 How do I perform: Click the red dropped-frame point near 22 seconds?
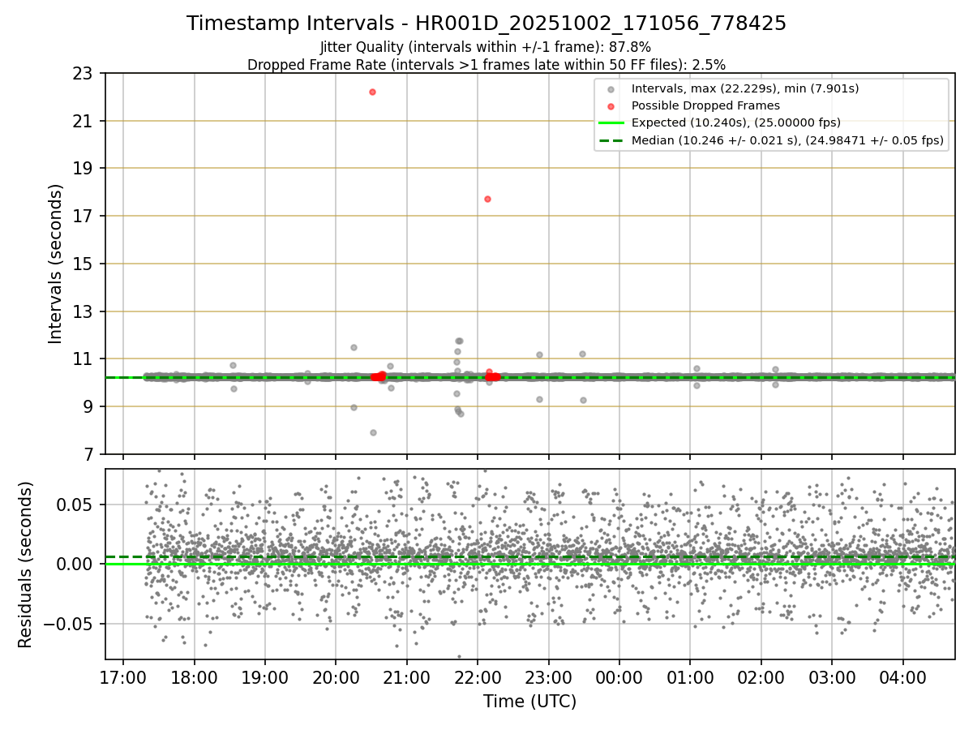click(372, 92)
